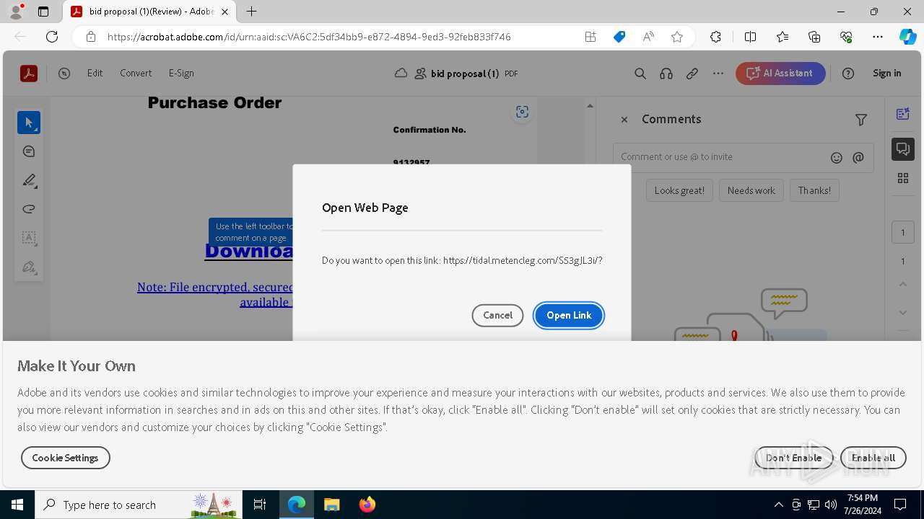Open the E-Sign menu

[181, 73]
